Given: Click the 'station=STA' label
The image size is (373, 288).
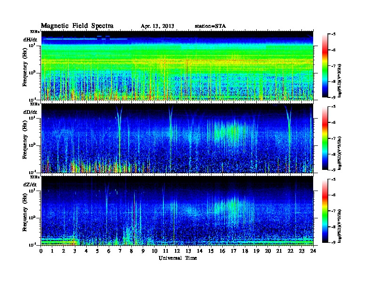Looking at the screenshot, I should click(x=211, y=26).
